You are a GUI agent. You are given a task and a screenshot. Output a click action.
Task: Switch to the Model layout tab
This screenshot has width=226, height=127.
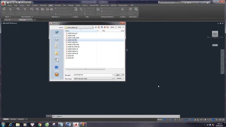click(x=6, y=119)
